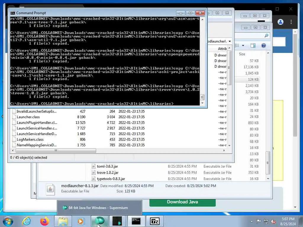This screenshot has width=303, height=227.
Task: Select the 64-bit Java for Windows Supermium thumbnail
Action: coord(99,208)
